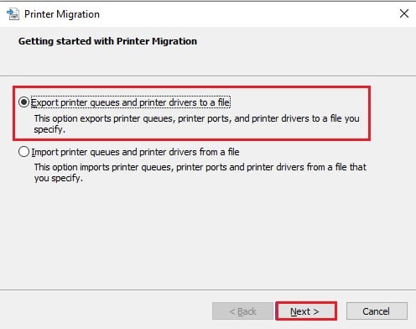Click the 'Getting started with Printer Migration' heading
Viewport: 416px width, 329px height.
coord(107,41)
